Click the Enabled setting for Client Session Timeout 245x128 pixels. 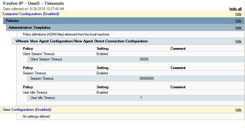point(102,54)
